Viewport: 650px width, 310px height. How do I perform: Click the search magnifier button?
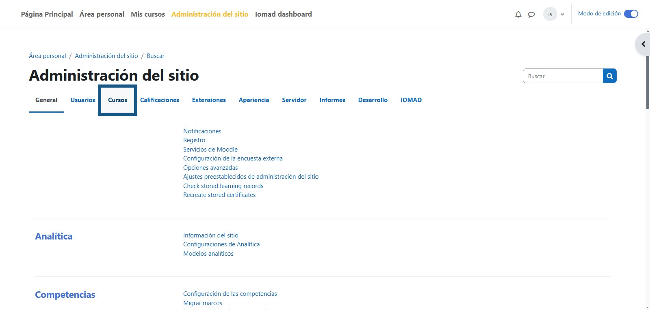coord(609,76)
